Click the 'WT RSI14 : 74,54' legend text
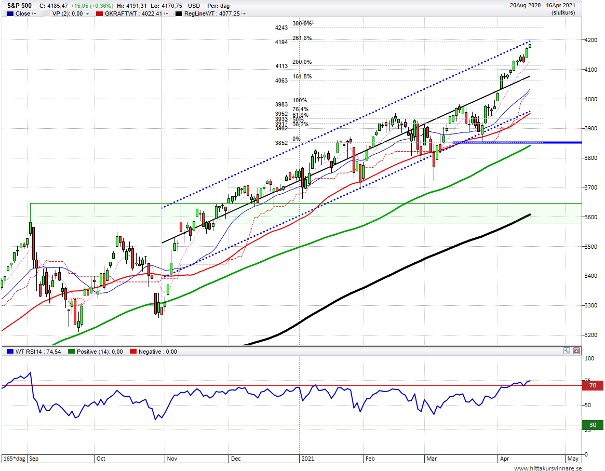 pos(38,352)
